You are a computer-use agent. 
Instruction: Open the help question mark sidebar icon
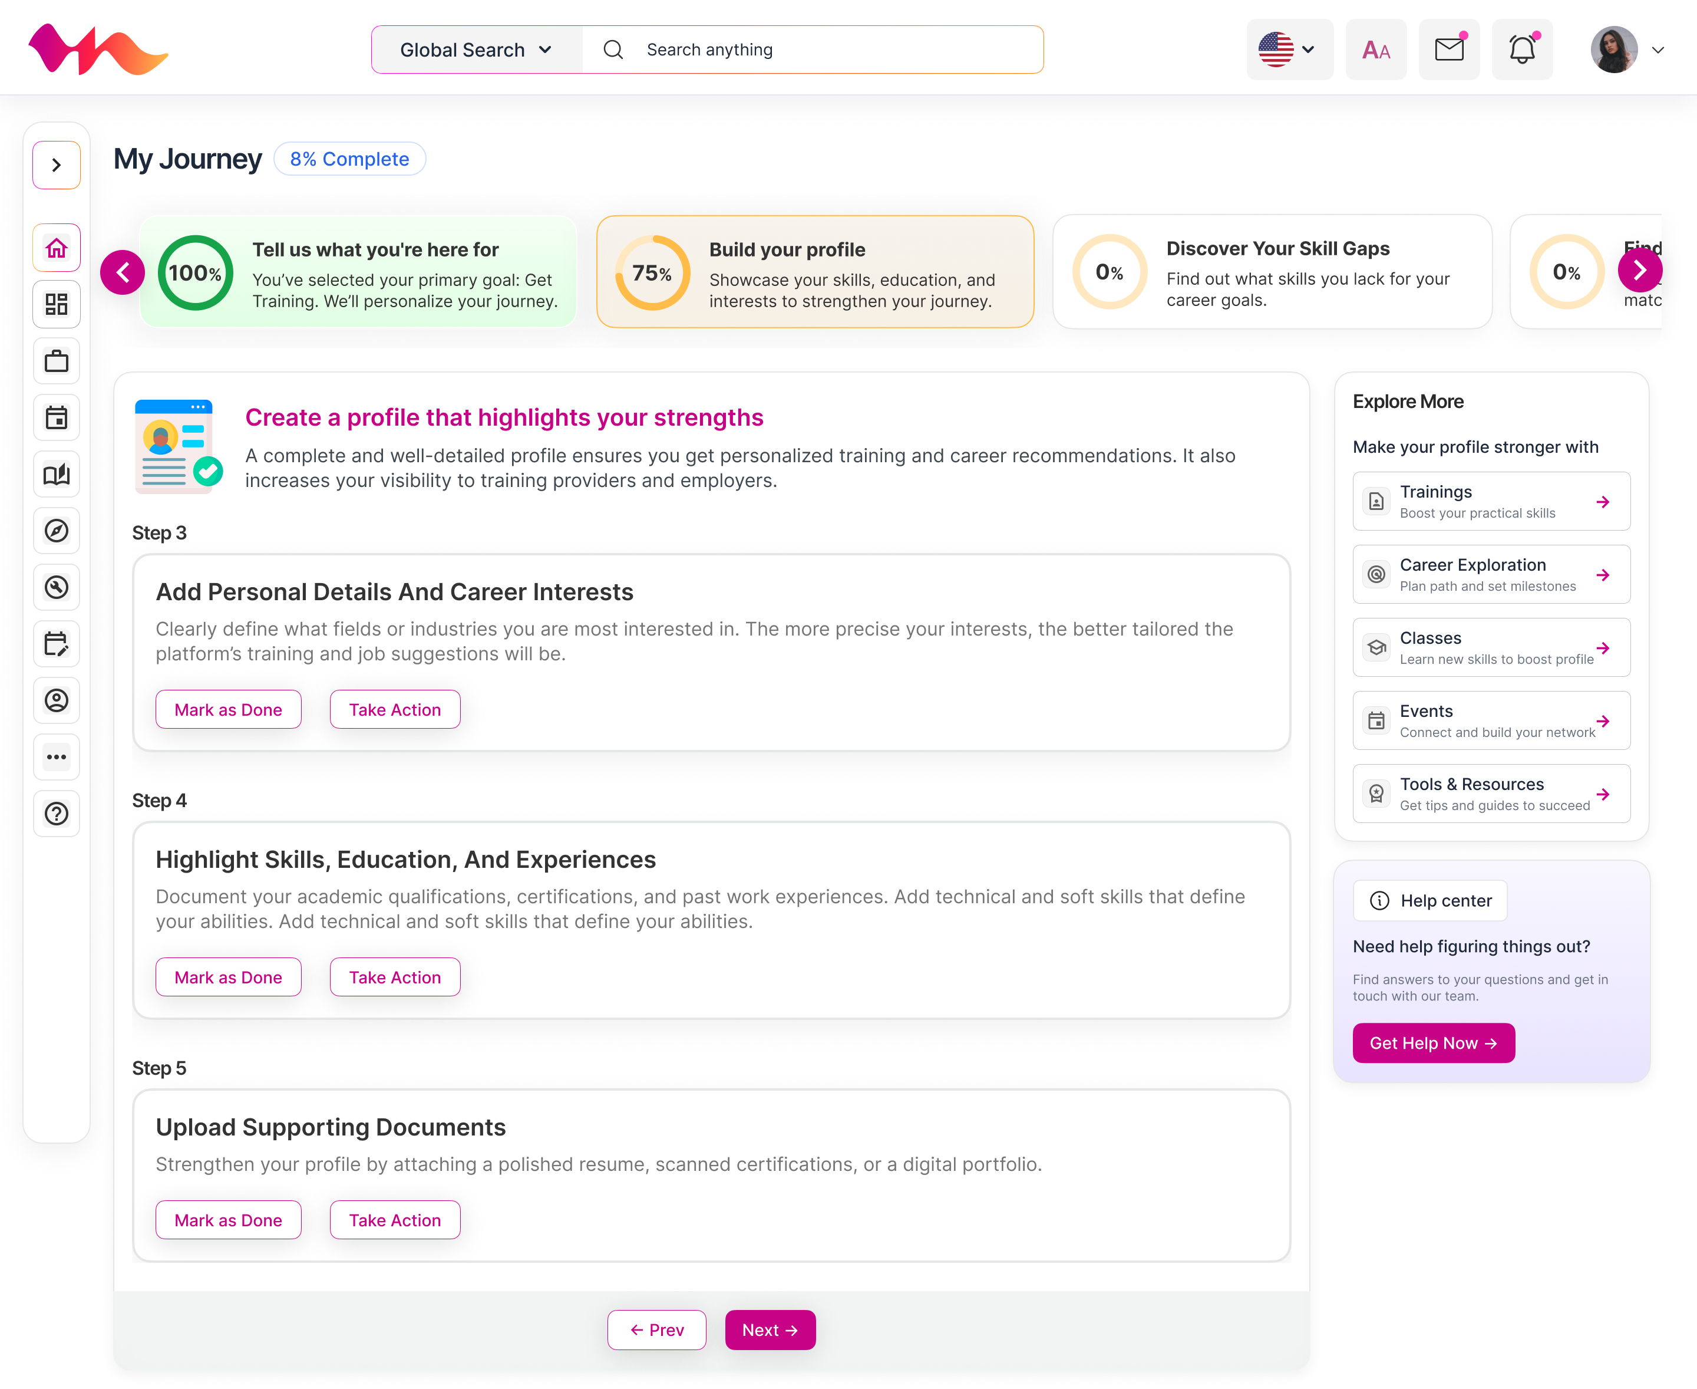(x=56, y=814)
